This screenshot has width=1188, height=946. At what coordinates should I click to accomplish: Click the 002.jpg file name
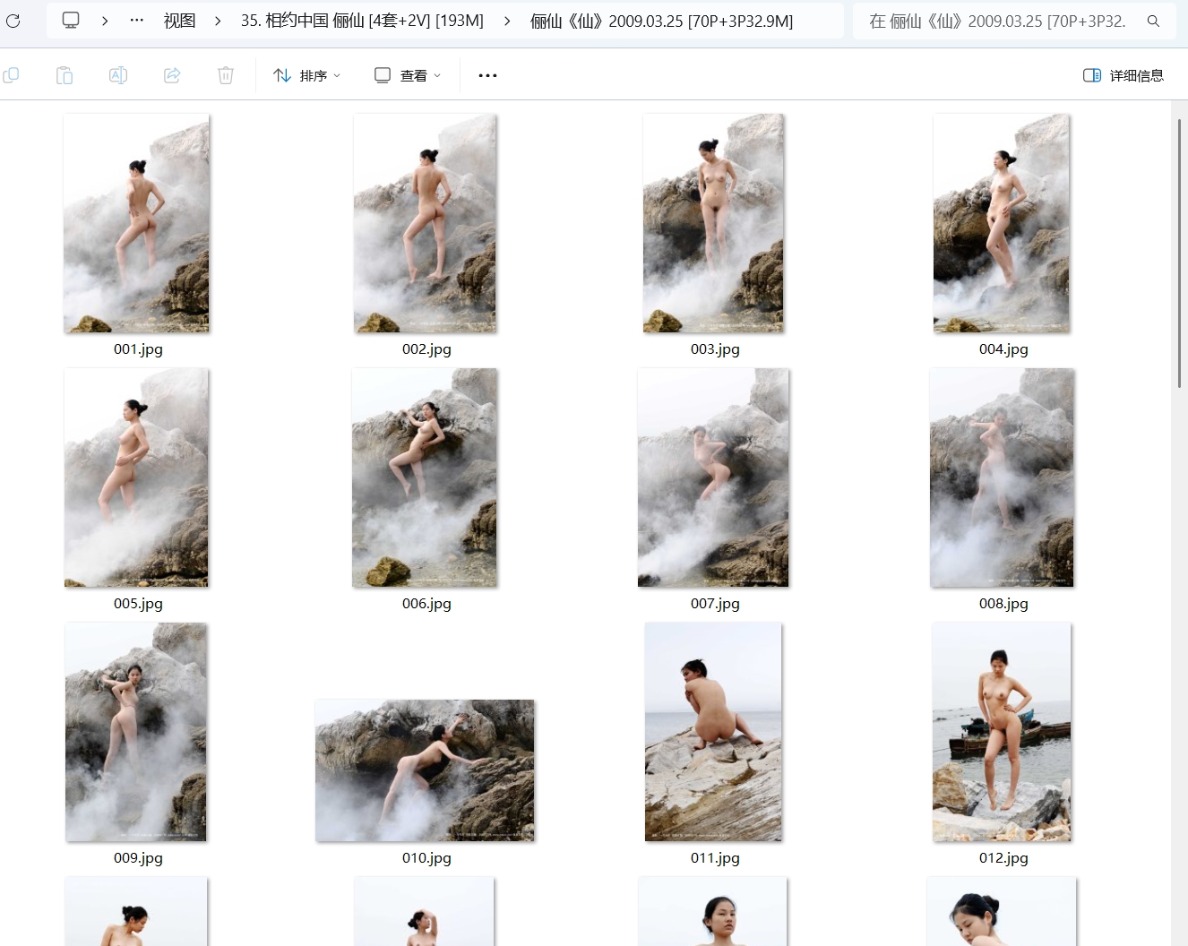(x=426, y=349)
